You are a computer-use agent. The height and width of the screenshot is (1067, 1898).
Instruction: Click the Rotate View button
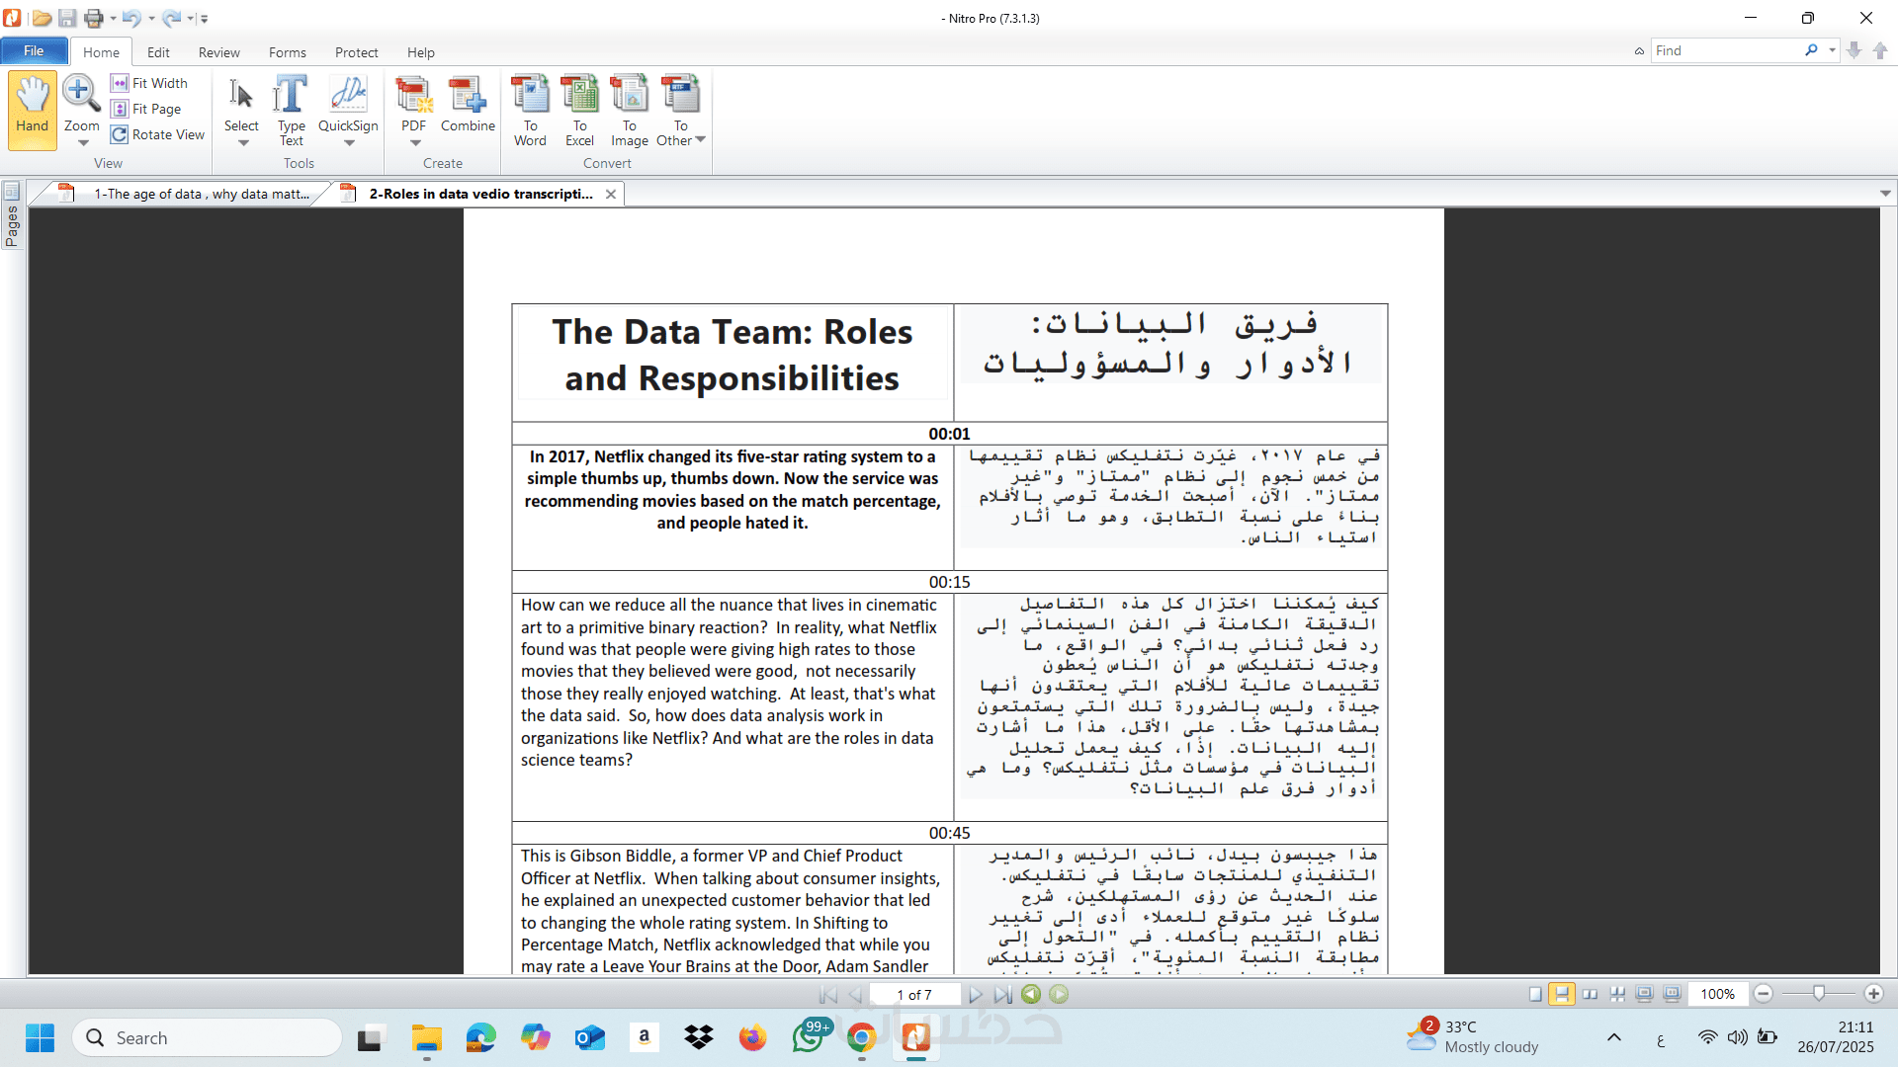click(x=158, y=134)
